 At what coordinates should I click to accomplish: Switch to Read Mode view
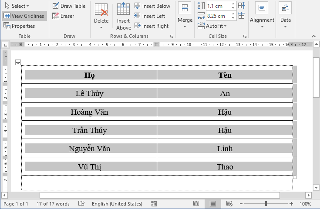pos(196,203)
